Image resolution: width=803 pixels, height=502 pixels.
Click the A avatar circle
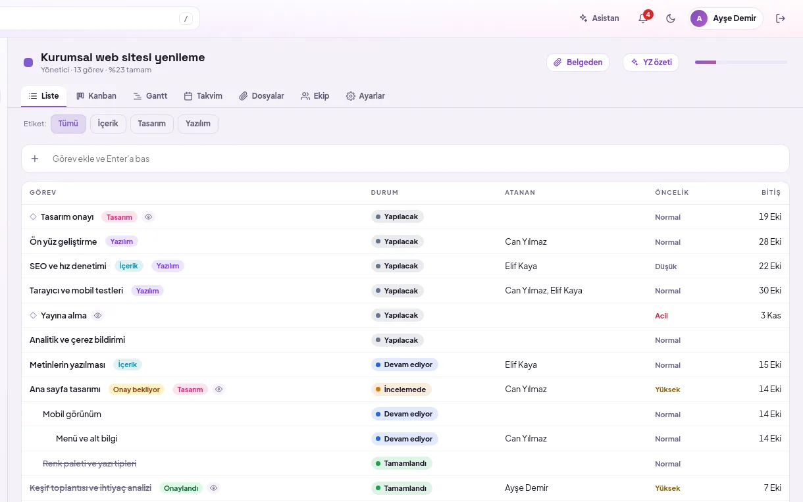(699, 18)
